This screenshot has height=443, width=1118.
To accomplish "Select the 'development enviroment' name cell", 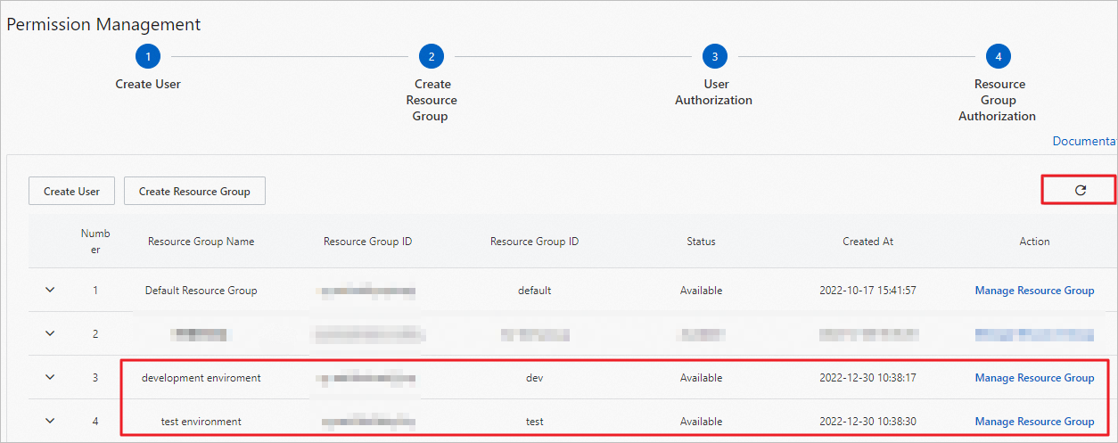I will [201, 378].
